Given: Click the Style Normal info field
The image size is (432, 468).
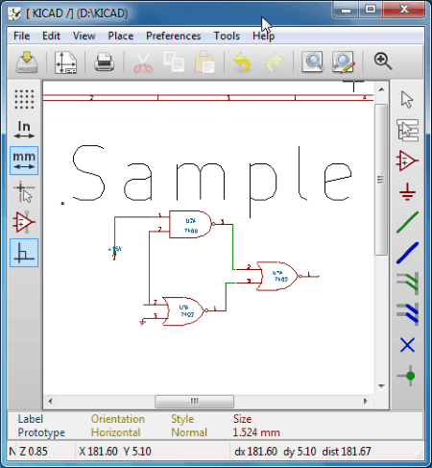Looking at the screenshot, I should (x=189, y=426).
